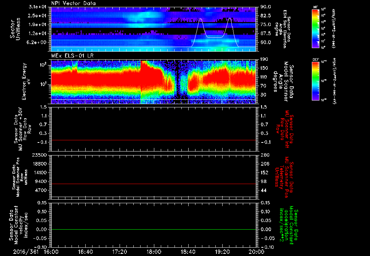Click the '20:00' time tick label

pyautogui.click(x=257, y=252)
